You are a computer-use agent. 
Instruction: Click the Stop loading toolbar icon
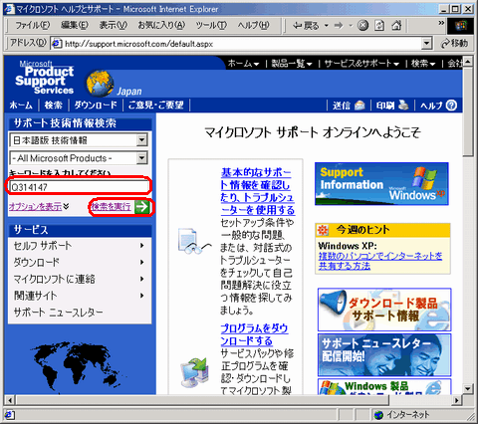(362, 25)
